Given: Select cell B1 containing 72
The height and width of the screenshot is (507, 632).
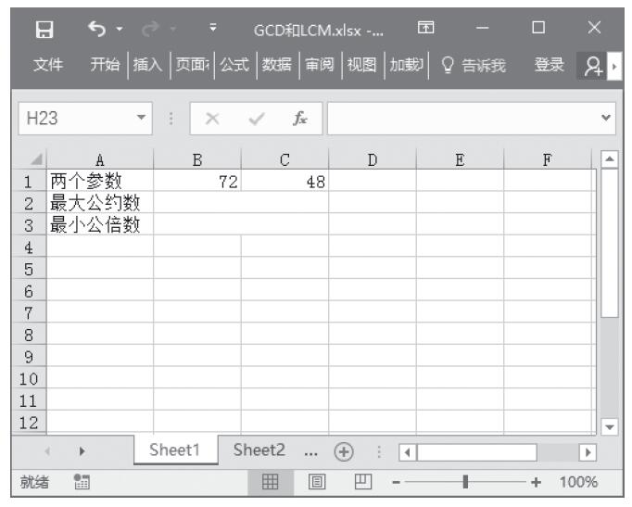Looking at the screenshot, I should (196, 182).
